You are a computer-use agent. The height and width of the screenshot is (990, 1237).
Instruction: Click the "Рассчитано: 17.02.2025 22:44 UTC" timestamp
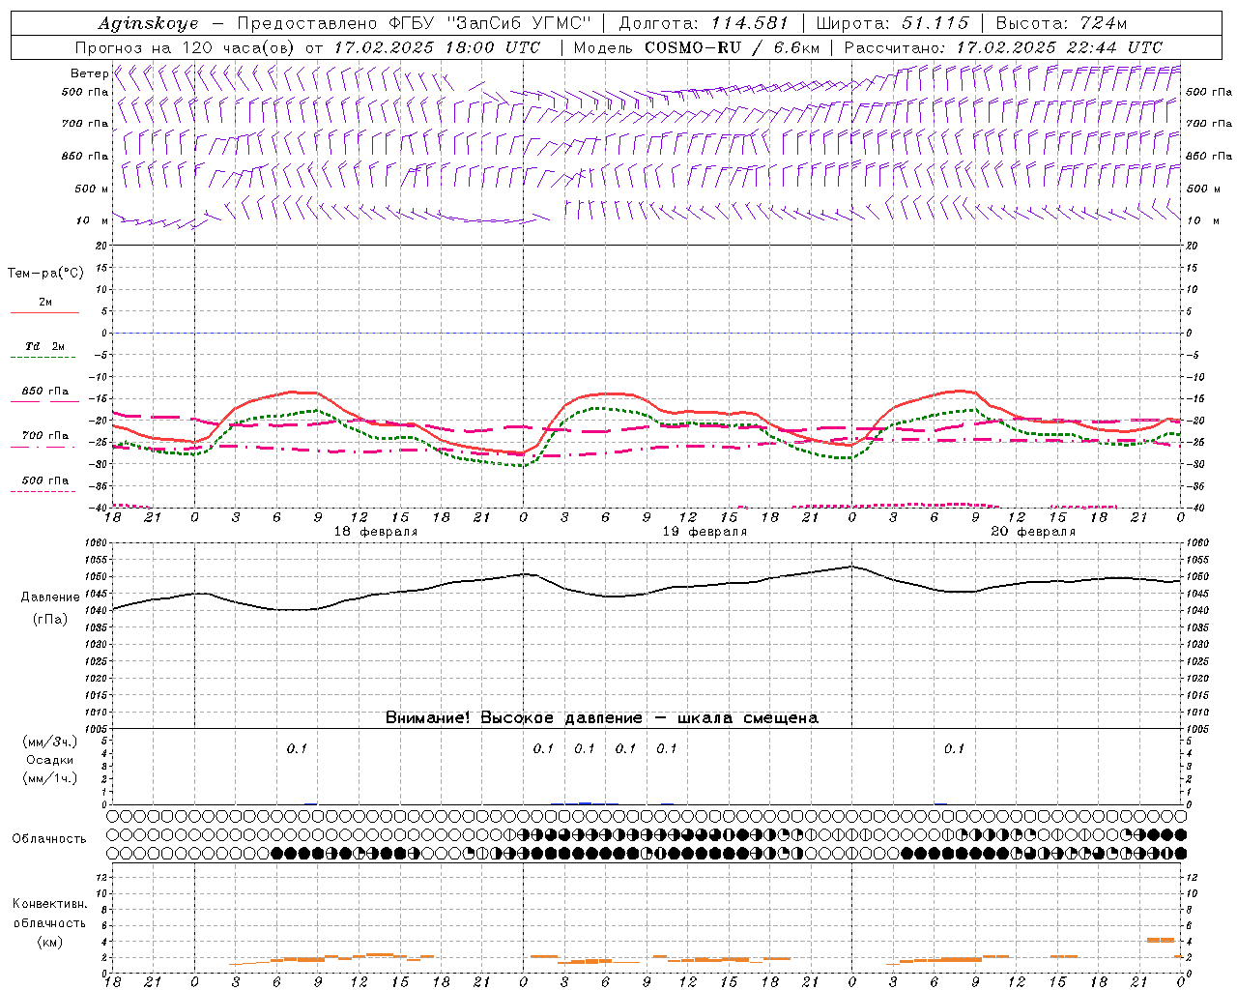click(x=1003, y=47)
